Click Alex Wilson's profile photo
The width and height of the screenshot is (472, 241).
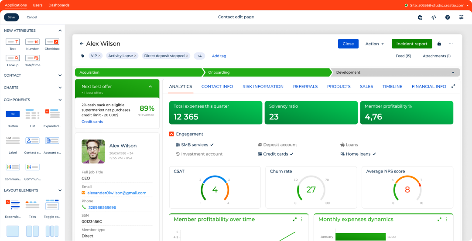tap(93, 151)
